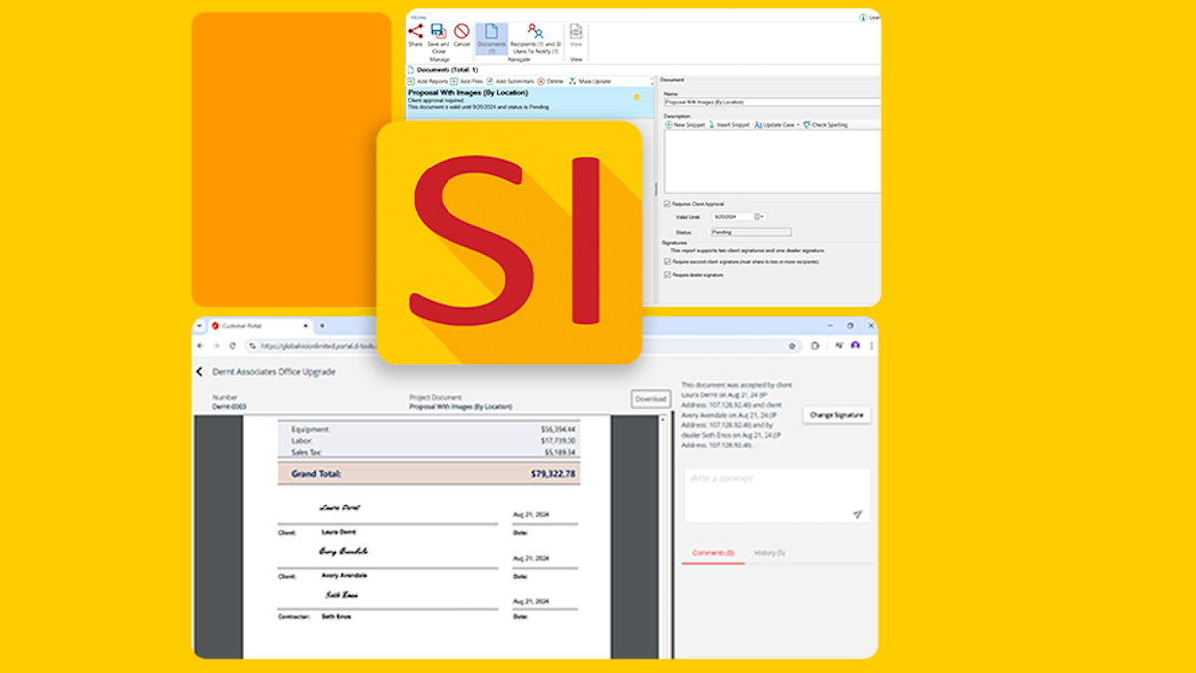This screenshot has height=673, width=1196.
Task: Click the Check Spelling button
Action: (x=825, y=125)
